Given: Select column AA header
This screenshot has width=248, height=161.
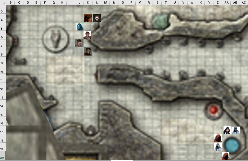Looking at the screenshot, I should [226, 3].
